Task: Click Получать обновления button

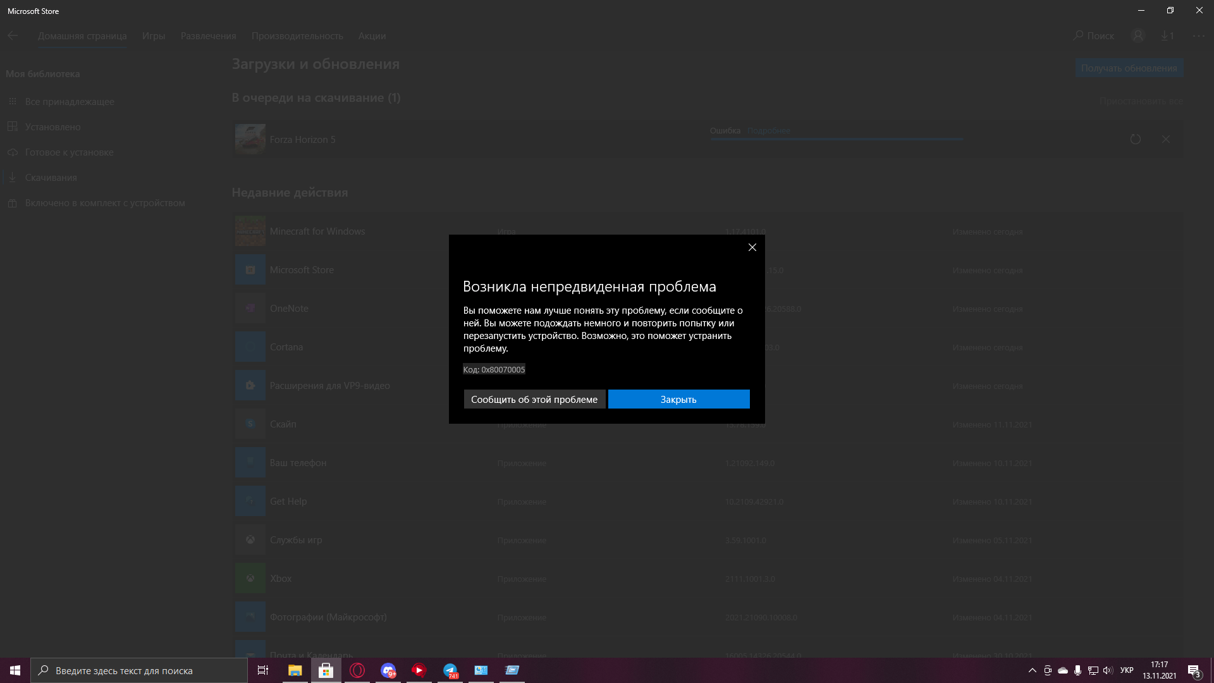Action: pos(1129,68)
